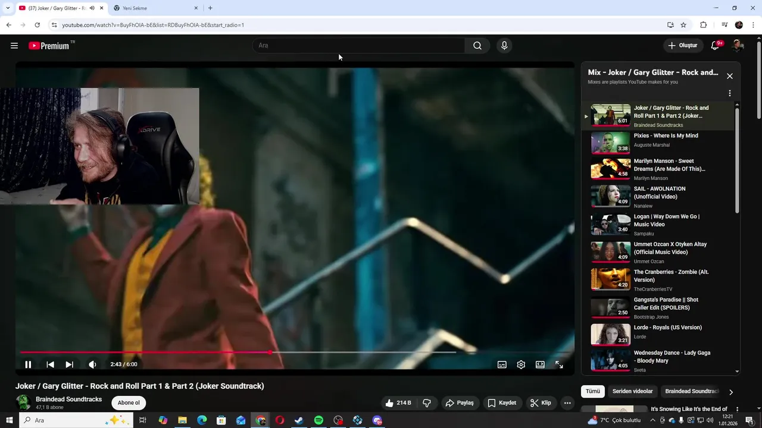Open Braindead Soundtracks channel name link
Viewport: 762px width, 428px height.
pyautogui.click(x=68, y=399)
